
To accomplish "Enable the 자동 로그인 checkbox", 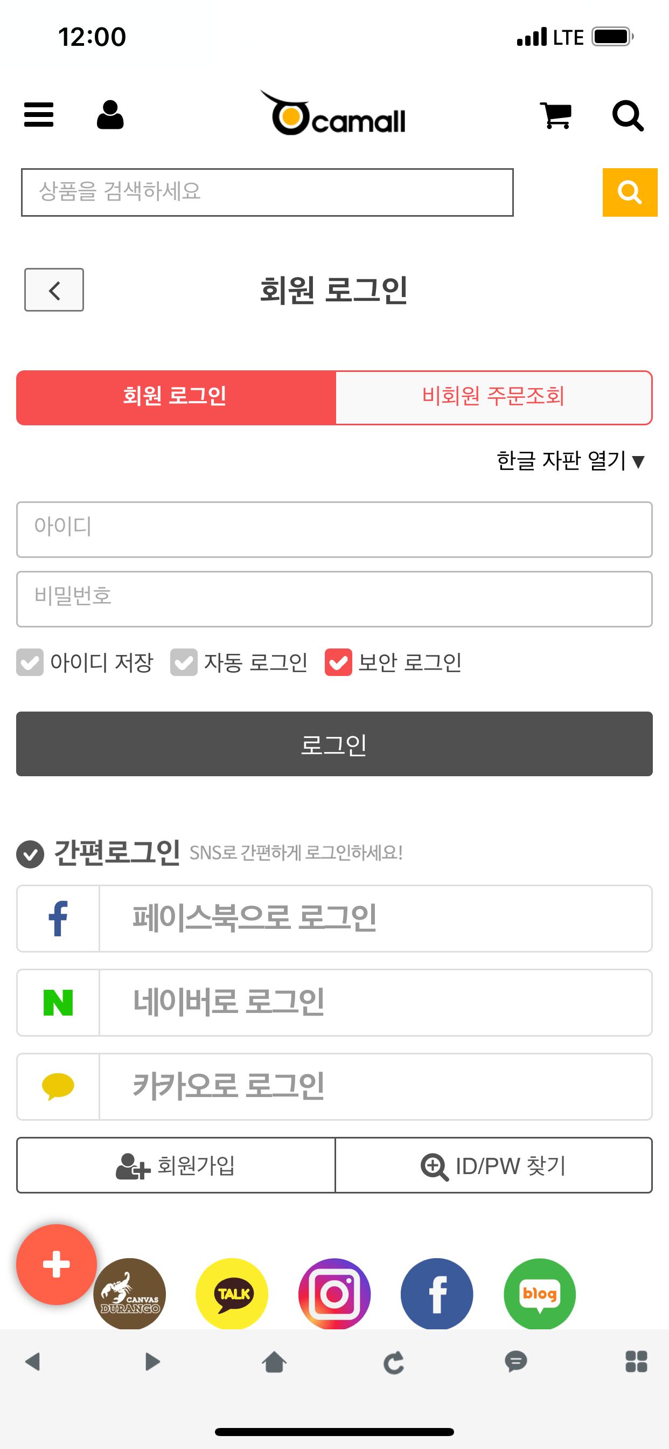I will click(184, 662).
